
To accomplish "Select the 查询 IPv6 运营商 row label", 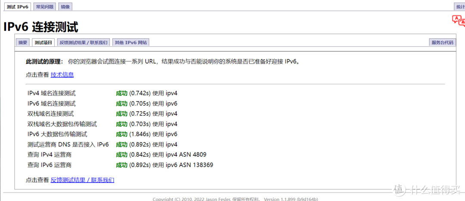I will (x=50, y=165).
